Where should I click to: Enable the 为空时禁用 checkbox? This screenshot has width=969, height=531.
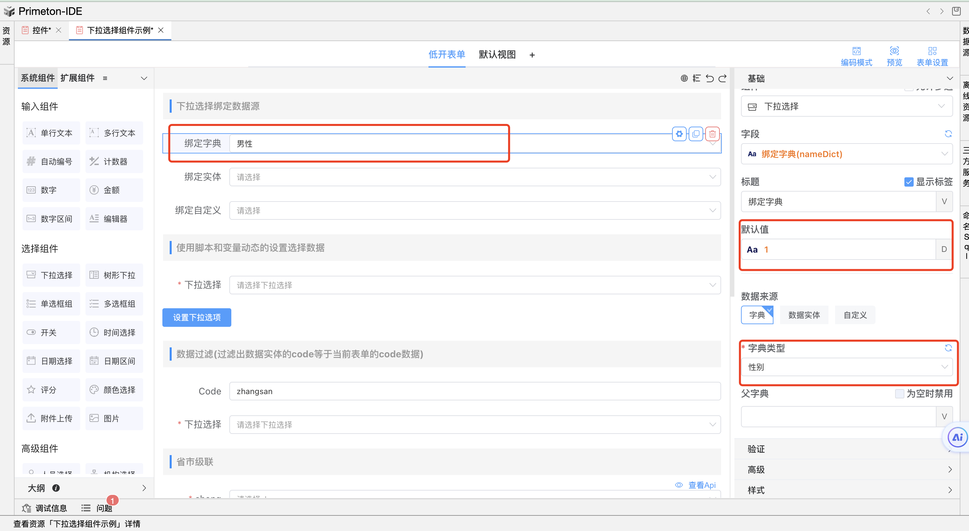tap(899, 394)
